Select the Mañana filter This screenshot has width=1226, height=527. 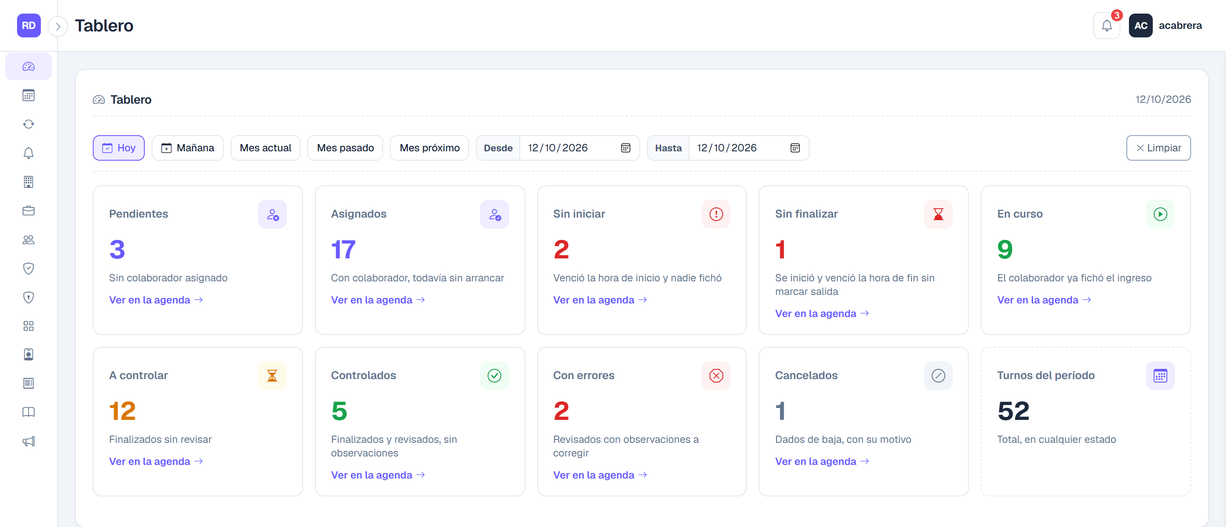[x=187, y=148]
